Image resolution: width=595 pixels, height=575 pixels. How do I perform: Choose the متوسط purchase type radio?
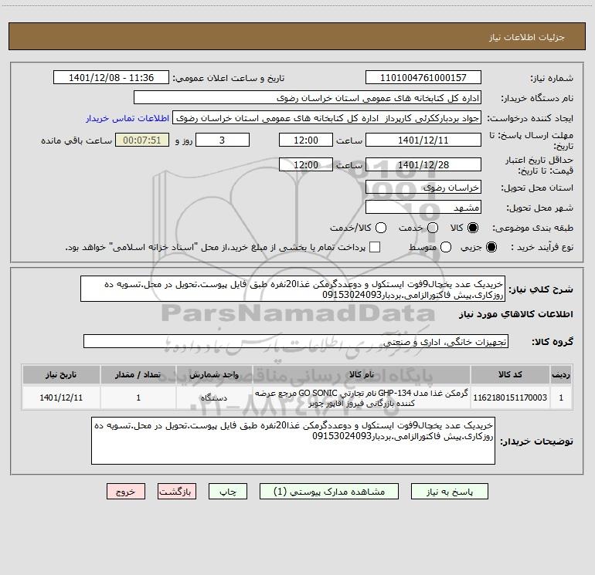446,248
